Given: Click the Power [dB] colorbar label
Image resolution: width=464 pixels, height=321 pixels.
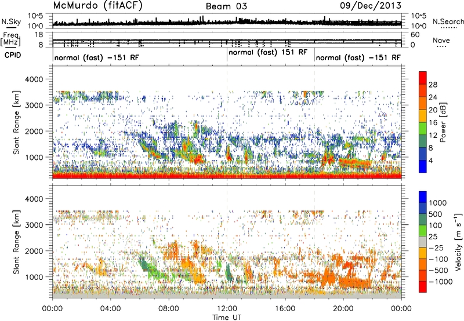Looking at the screenshot, I should tap(443, 122).
